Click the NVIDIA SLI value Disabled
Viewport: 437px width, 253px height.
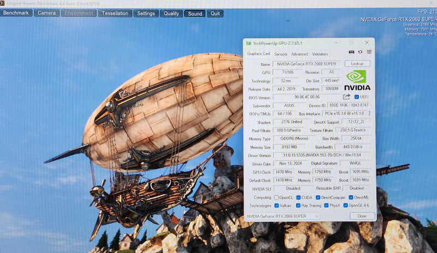click(293, 189)
